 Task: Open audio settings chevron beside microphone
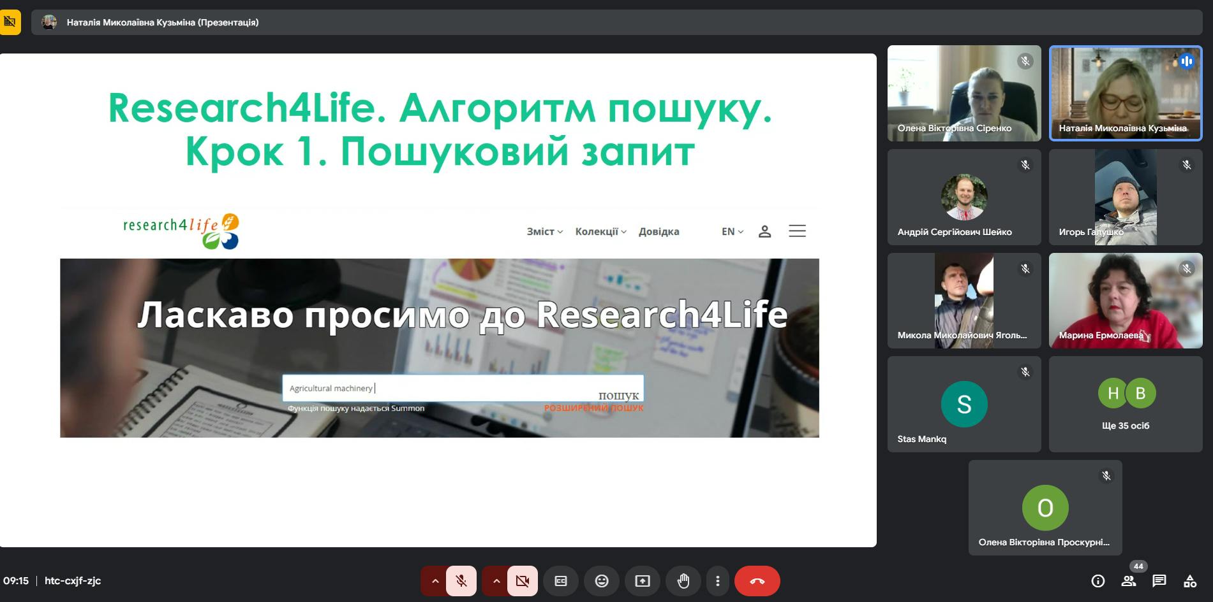tap(435, 581)
